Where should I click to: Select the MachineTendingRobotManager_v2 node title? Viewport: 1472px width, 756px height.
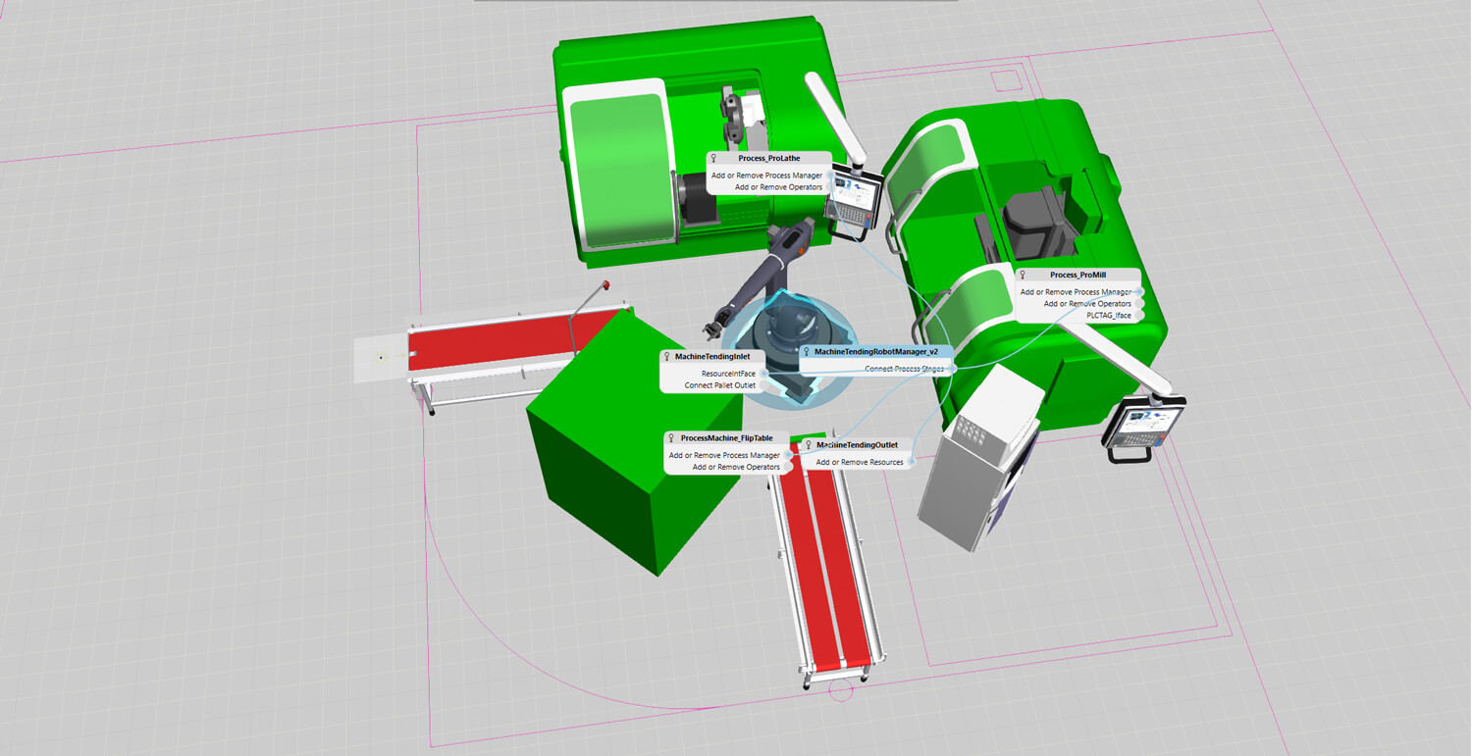point(875,351)
